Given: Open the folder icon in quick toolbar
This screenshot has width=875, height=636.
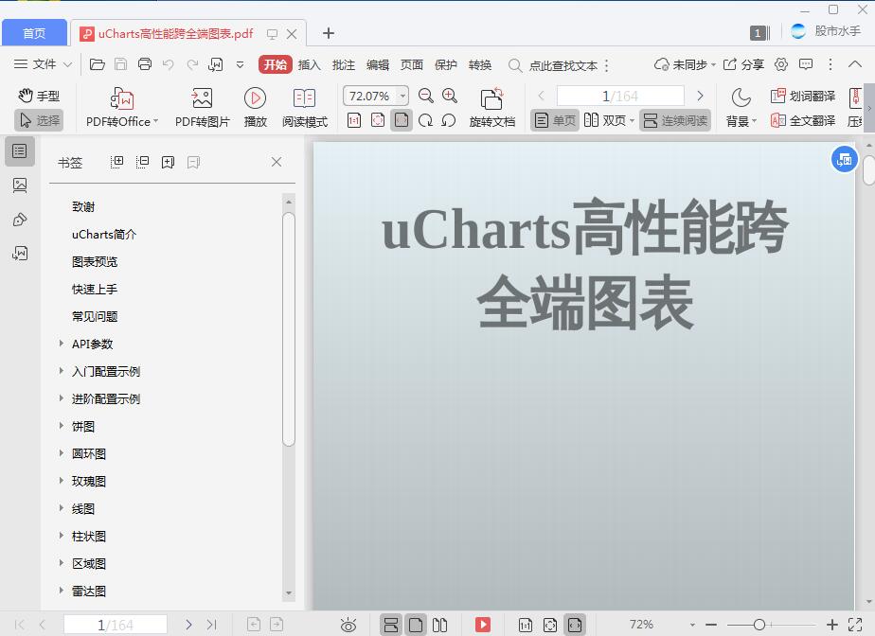Looking at the screenshot, I should tap(98, 64).
